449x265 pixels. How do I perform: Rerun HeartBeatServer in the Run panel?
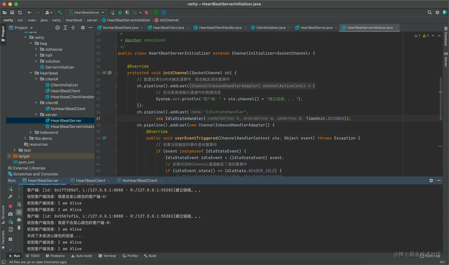10,189
